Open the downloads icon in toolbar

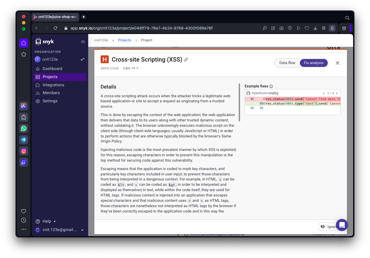(x=315, y=28)
